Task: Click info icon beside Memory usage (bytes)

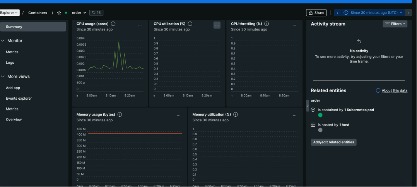Action: coord(120,115)
